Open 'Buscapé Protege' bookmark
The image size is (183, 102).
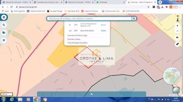[x=55, y=11]
